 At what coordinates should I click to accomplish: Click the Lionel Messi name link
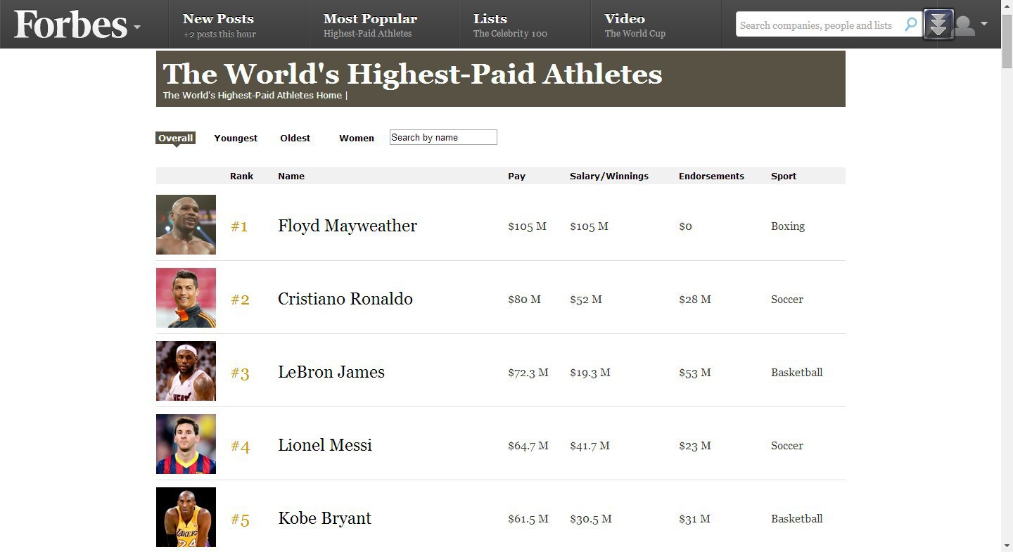tap(325, 445)
